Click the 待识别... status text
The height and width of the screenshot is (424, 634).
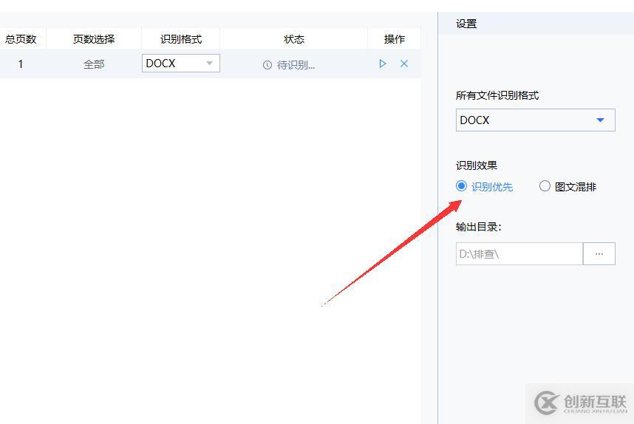(x=296, y=65)
